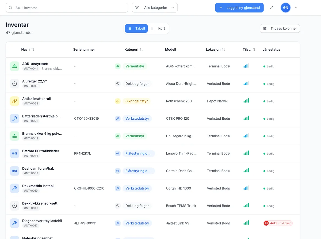
Task: Click the Arild 8 d over loan badge
Action: pyautogui.click(x=278, y=223)
